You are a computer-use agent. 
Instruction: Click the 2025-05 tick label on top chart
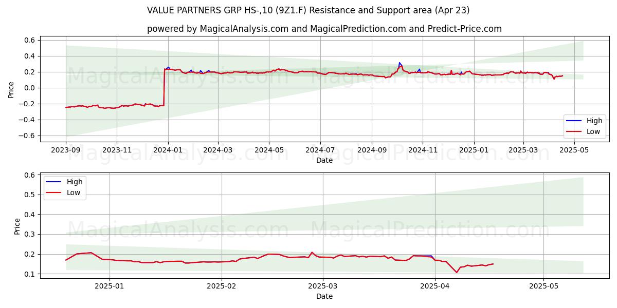[x=574, y=150]
